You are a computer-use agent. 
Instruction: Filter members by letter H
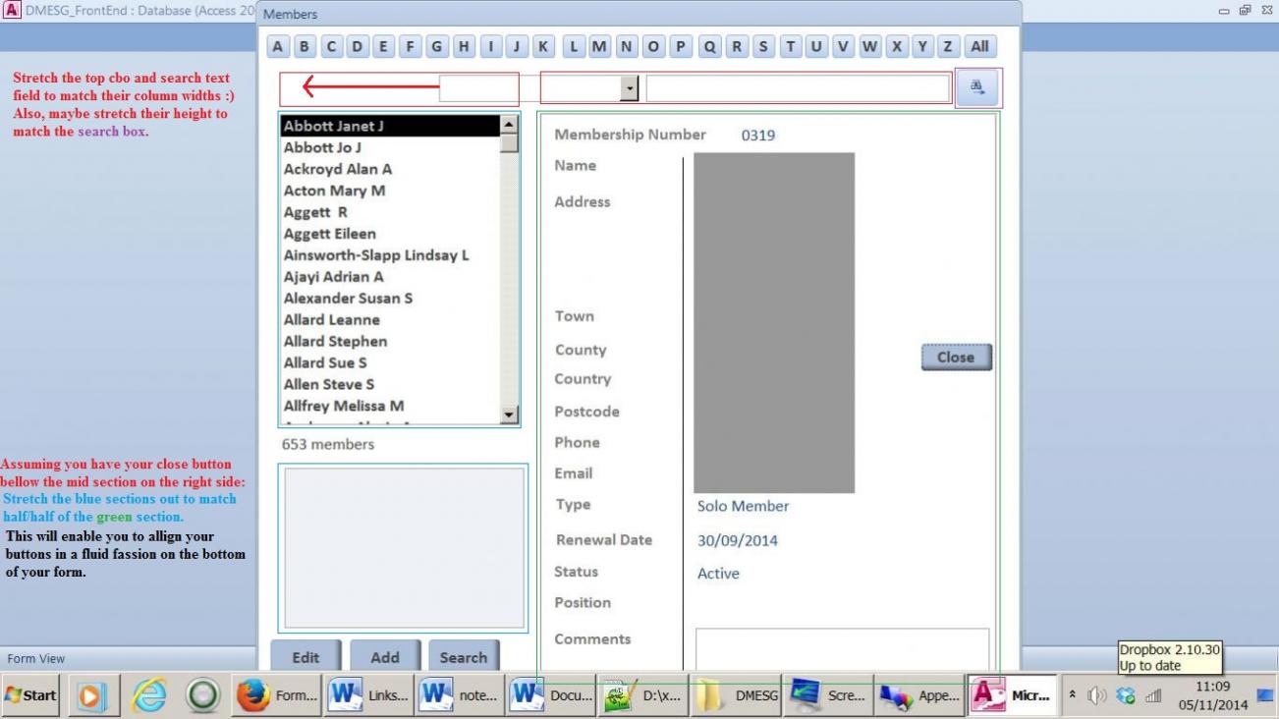462,46
